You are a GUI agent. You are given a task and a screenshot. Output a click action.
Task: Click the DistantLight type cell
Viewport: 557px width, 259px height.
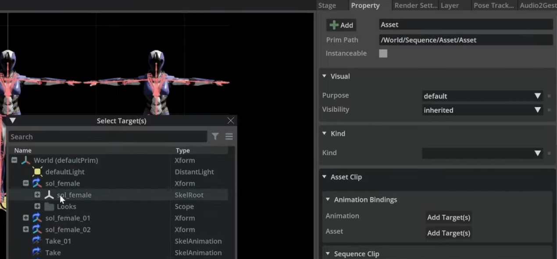[194, 172]
